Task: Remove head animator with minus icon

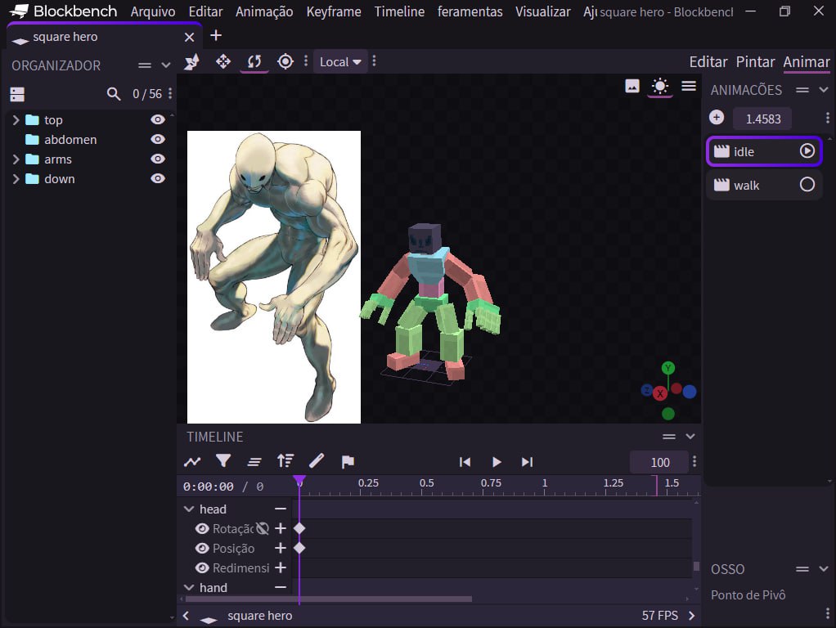Action: point(281,509)
